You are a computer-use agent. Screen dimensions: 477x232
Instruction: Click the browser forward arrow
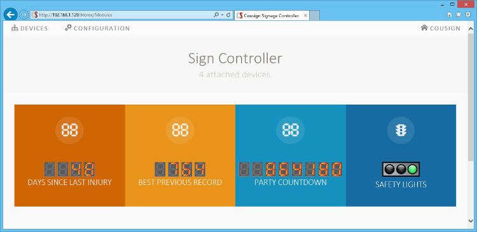coord(24,15)
